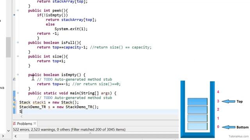Click the editor horizontal scroll left chevron
The width and height of the screenshot is (250, 140).
click(x=21, y=117)
